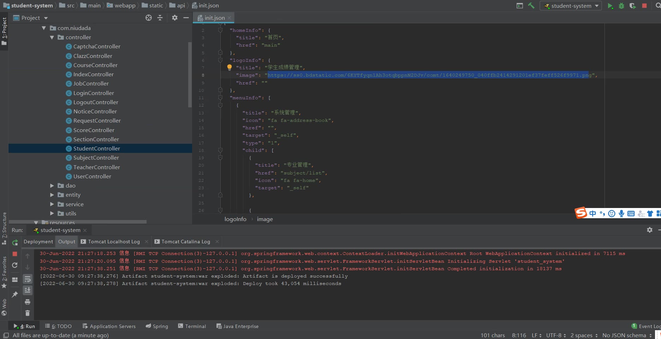Viewport: 661px width, 339px height.
Task: Toggle Sogou Chinese/English mode button
Action: pos(592,213)
